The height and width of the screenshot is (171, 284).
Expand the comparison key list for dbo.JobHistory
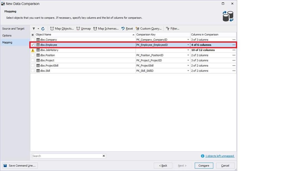(188, 50)
